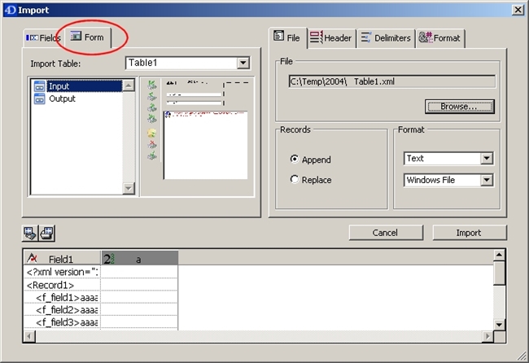The height and width of the screenshot is (363, 529).
Task: Click the yellow icon in the form toolbar
Action: coord(151,133)
